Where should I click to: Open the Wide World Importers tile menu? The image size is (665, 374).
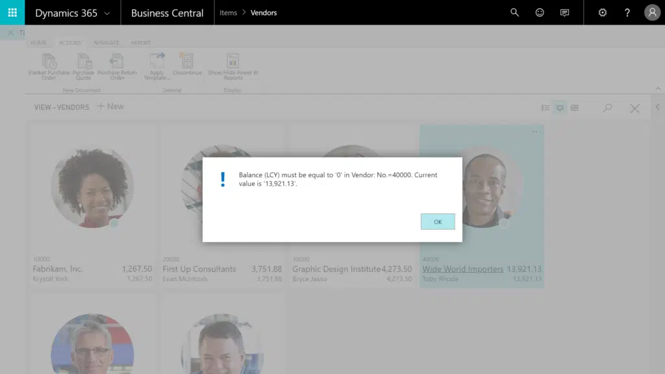pos(536,132)
